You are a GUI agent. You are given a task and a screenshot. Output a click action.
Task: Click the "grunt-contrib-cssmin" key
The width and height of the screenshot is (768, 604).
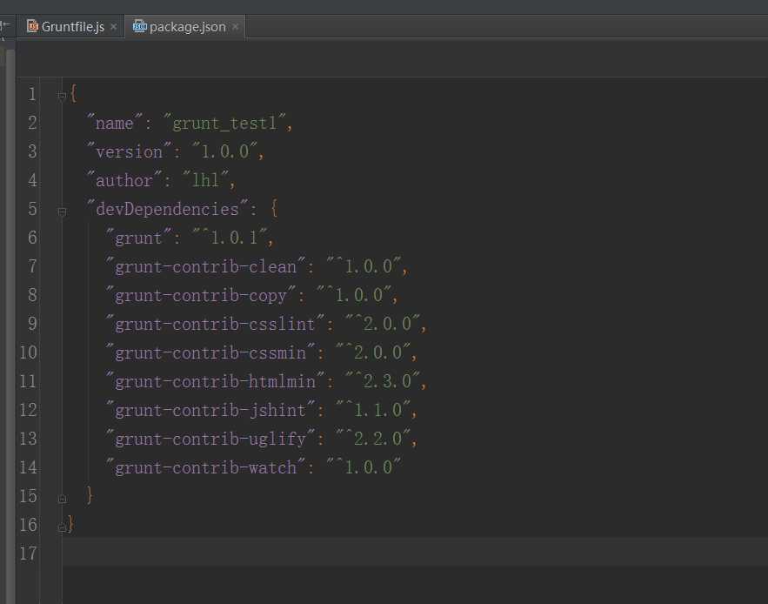(x=210, y=352)
